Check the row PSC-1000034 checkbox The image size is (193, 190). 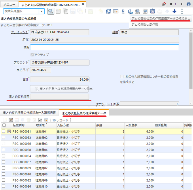click(3, 156)
